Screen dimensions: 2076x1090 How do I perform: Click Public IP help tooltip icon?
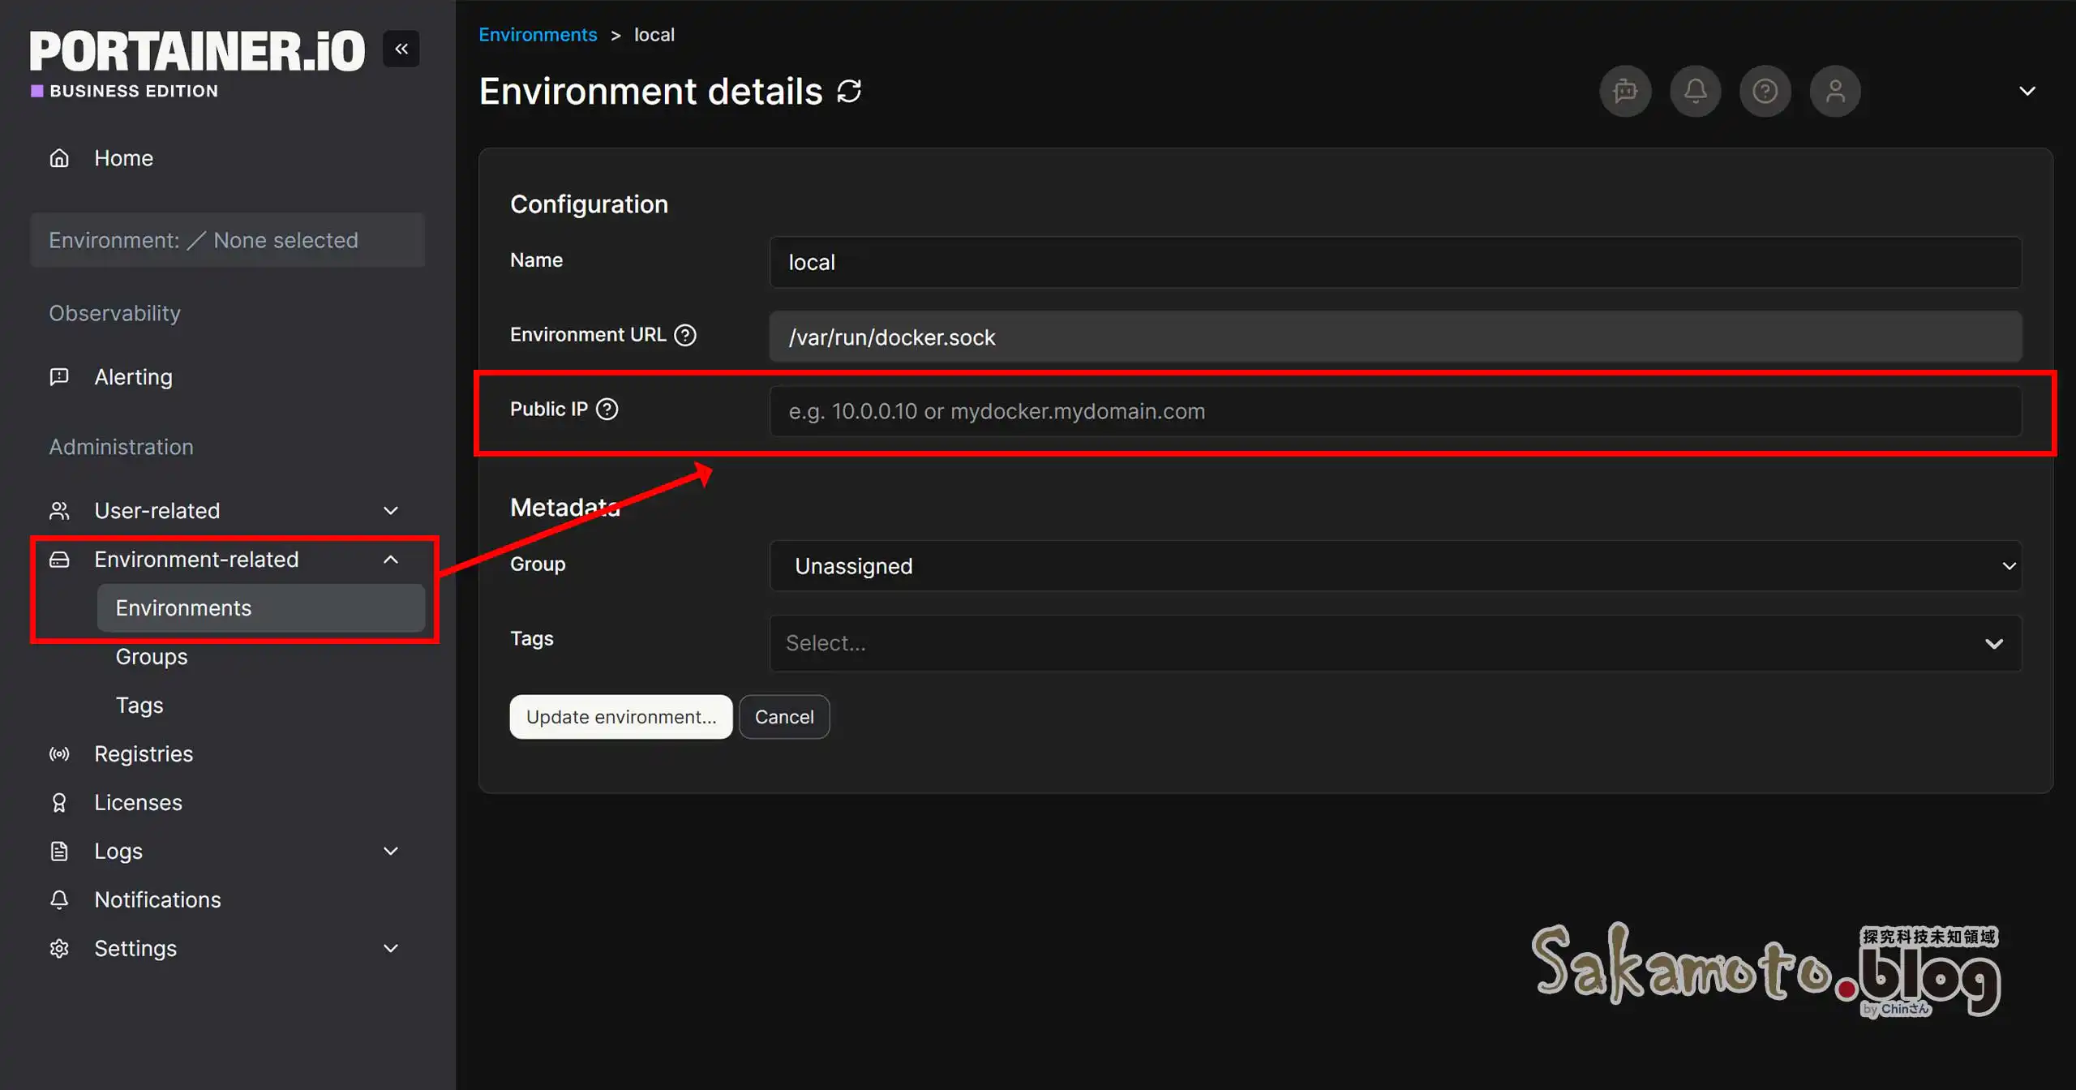(x=607, y=410)
